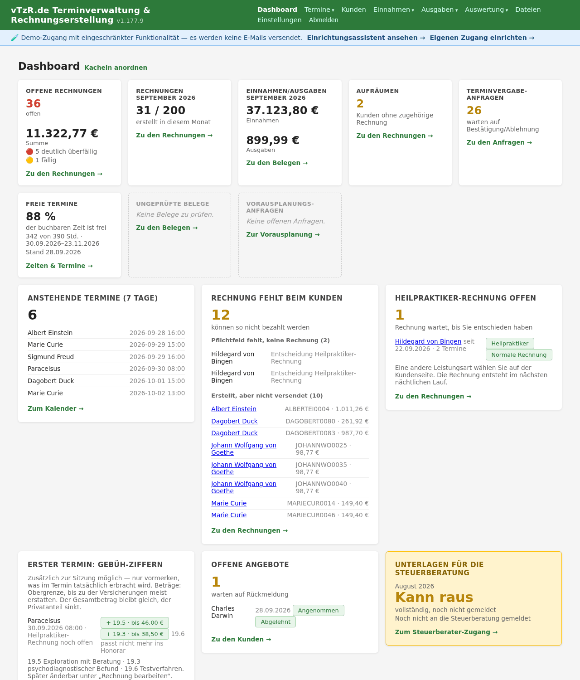Open Zu den Belegen in Ungeprüfte Belege tile

pyautogui.click(x=167, y=228)
